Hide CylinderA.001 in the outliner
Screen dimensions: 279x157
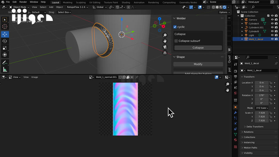(x=272, y=28)
